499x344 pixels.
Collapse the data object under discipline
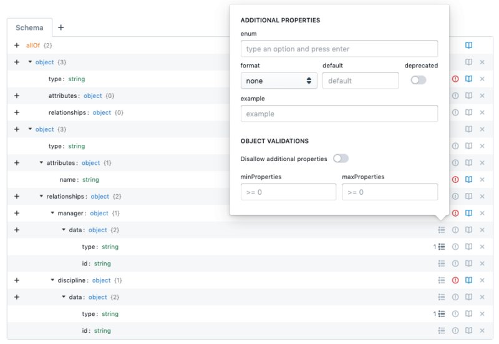coord(64,297)
